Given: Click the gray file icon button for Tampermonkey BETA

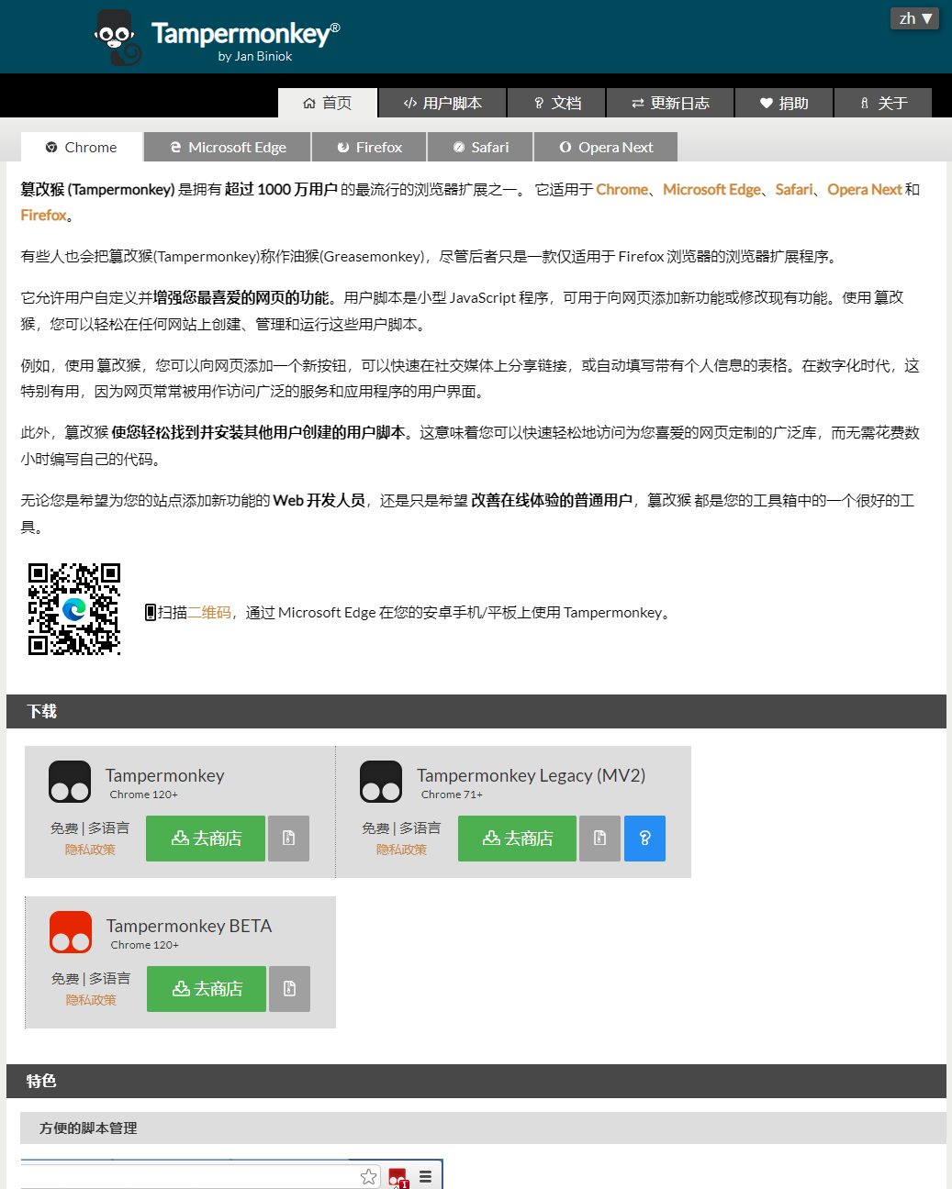Looking at the screenshot, I should click(289, 989).
